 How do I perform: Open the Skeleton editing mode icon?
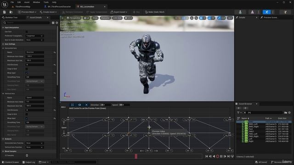[x=240, y=12]
